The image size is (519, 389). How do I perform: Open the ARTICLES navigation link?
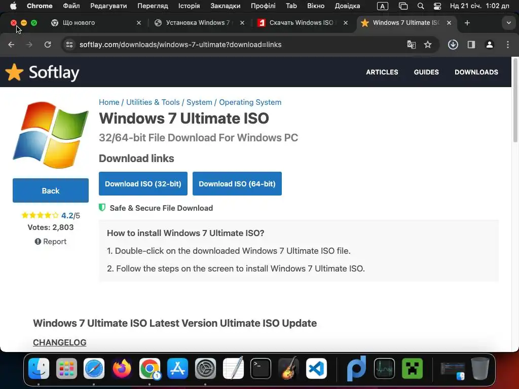click(382, 72)
